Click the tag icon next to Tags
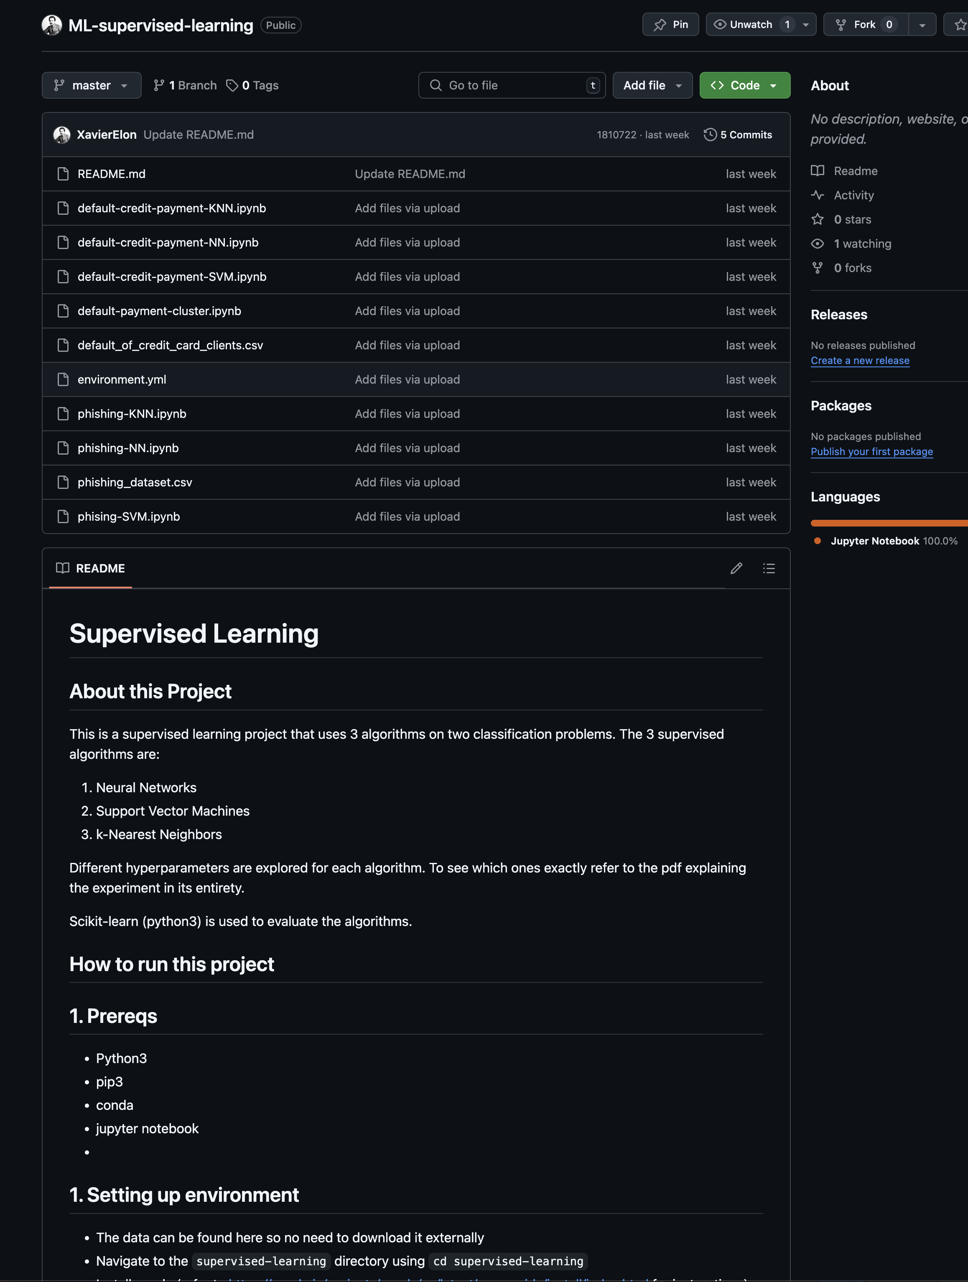This screenshot has width=968, height=1282. pyautogui.click(x=232, y=86)
